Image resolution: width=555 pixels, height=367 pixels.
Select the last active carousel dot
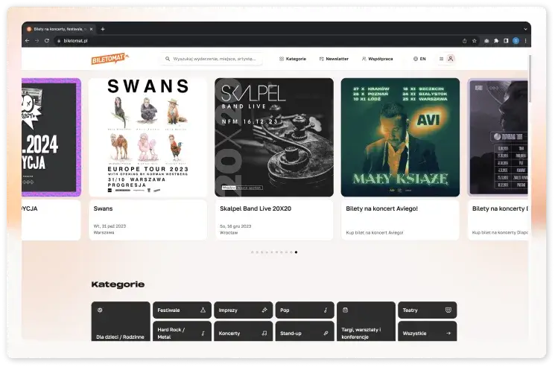click(296, 252)
